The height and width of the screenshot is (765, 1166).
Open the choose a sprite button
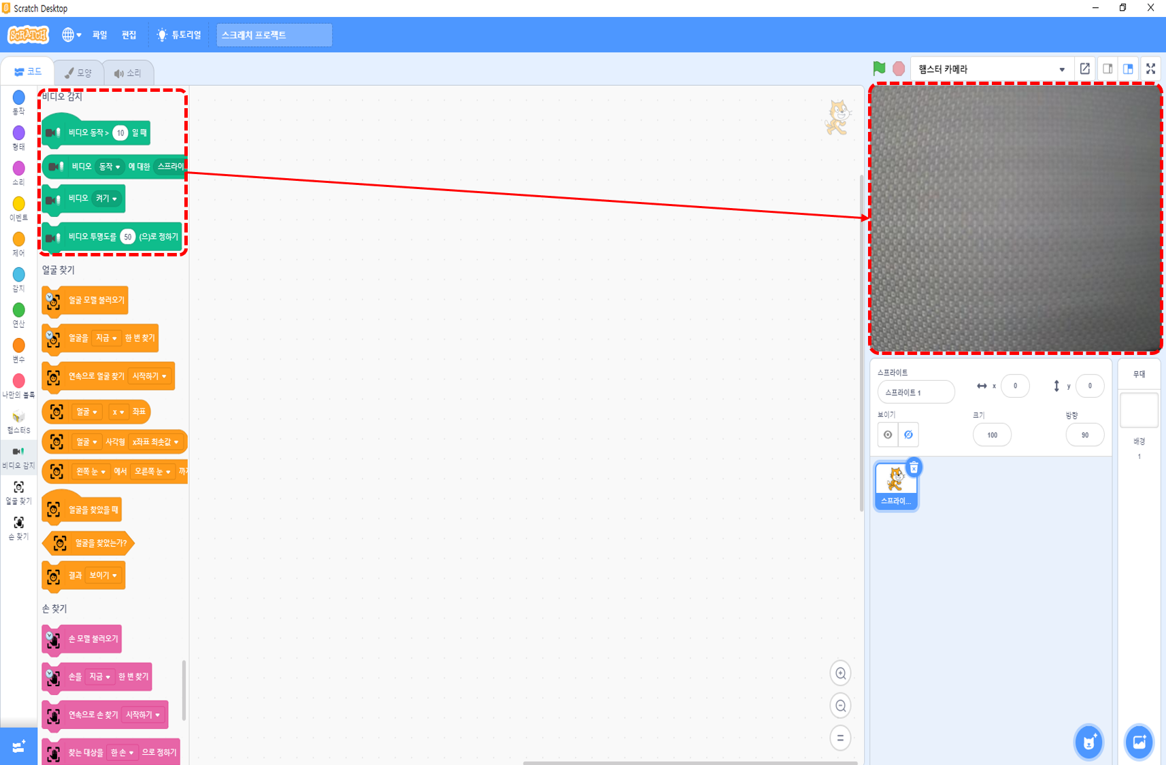pyautogui.click(x=1088, y=742)
